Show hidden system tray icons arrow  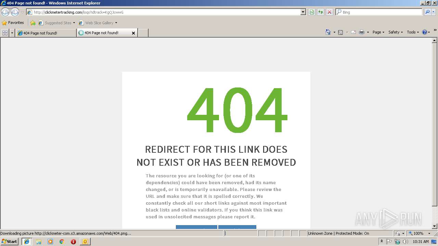tap(382, 242)
